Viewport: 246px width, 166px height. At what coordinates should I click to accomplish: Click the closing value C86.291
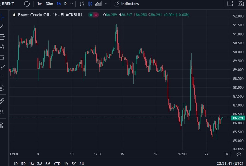pos(155,15)
